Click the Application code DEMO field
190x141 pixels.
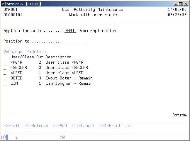[x=70, y=31]
